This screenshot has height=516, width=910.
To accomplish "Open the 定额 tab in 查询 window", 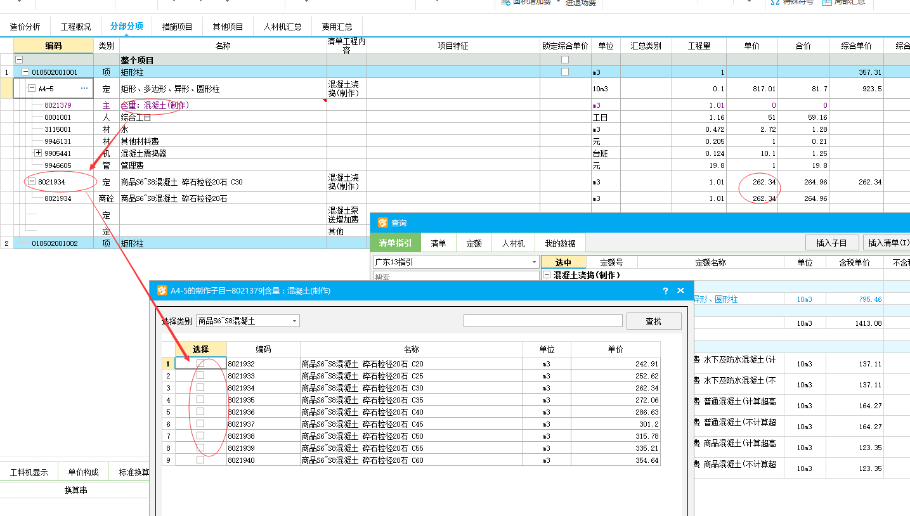I will click(x=474, y=243).
